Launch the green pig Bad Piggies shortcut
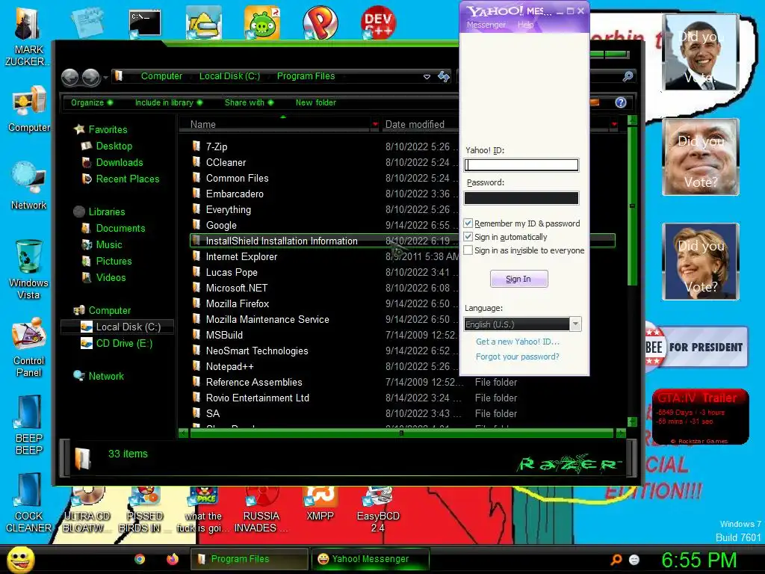Screen dimensions: 765x574 pyautogui.click(x=262, y=22)
